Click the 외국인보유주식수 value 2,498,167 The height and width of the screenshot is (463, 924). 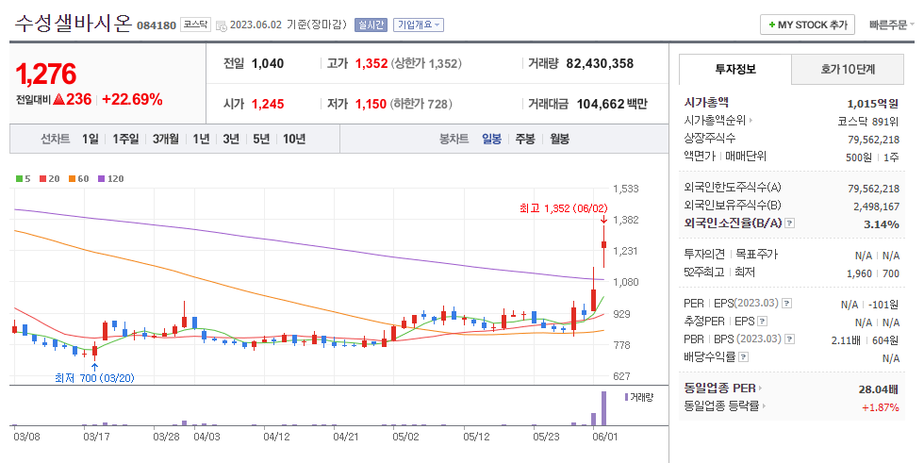(x=876, y=207)
